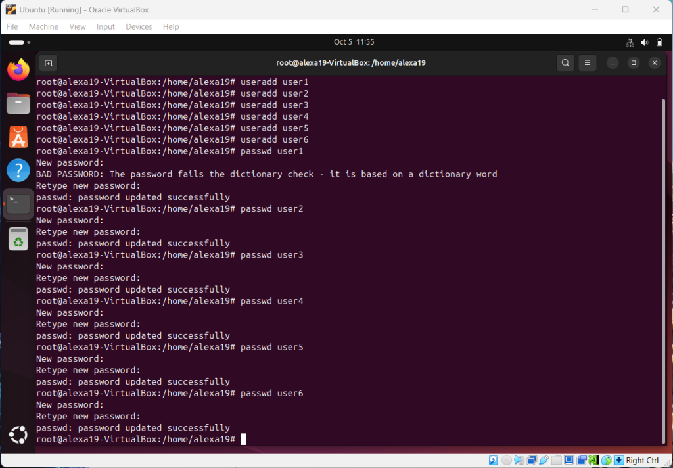
Task: Click the VirtualBox audio status icon
Action: click(519, 460)
